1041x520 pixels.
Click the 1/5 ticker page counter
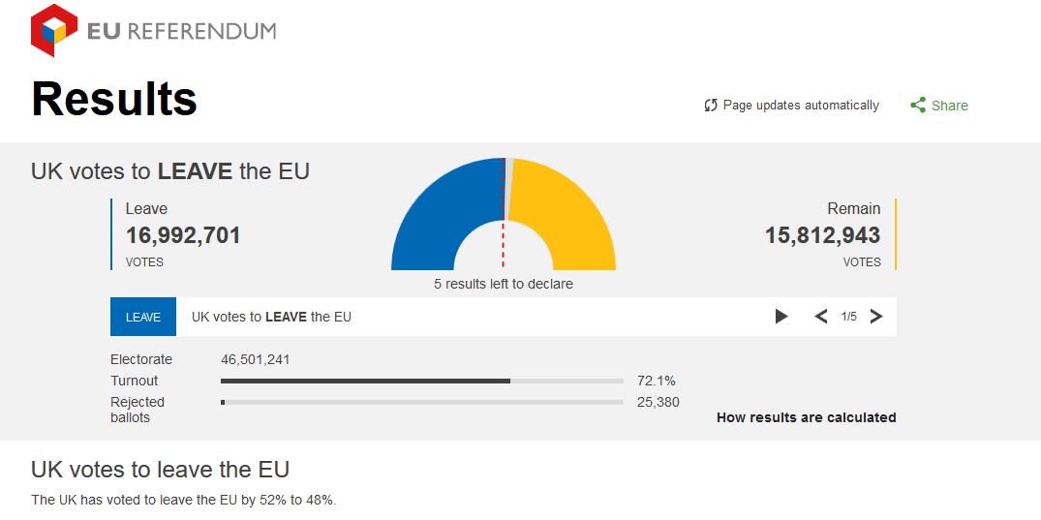[x=849, y=317]
